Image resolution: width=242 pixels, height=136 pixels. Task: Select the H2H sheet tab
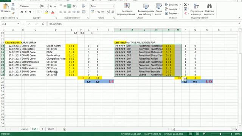[x=35, y=129]
